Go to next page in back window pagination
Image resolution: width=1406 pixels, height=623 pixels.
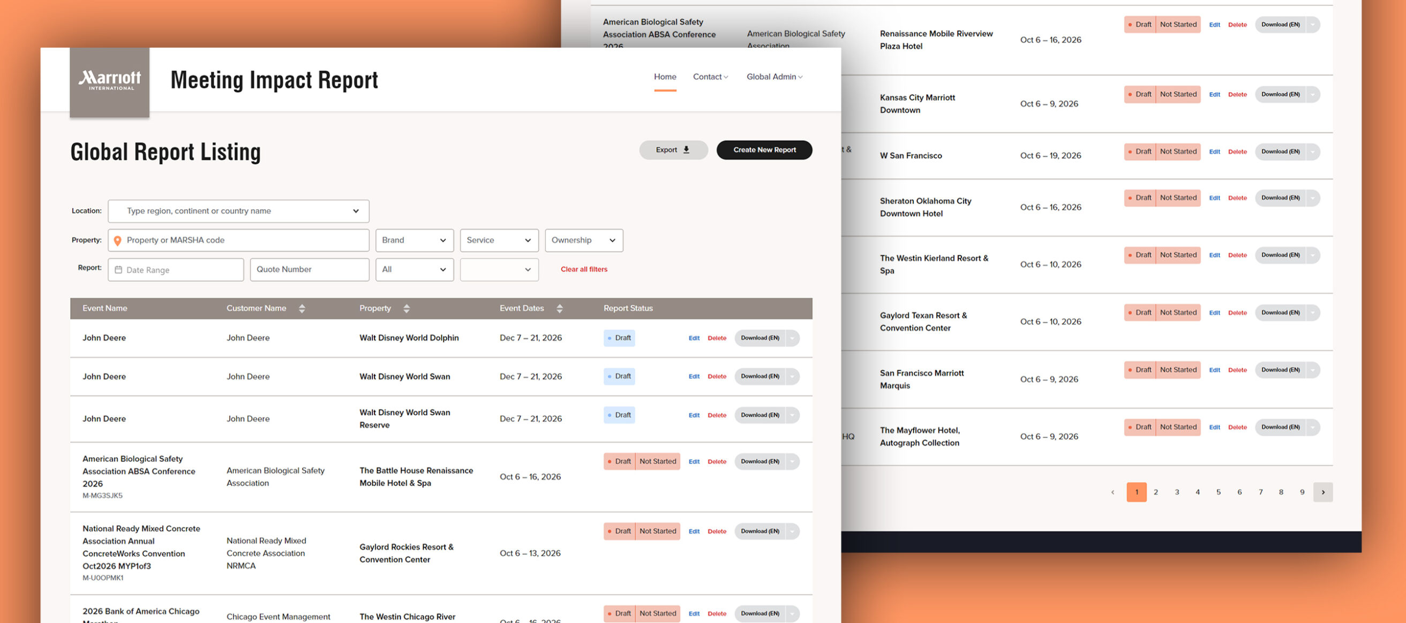click(x=1322, y=492)
